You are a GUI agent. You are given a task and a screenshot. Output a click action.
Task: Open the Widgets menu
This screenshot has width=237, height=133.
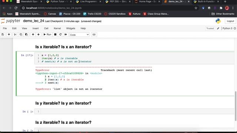(x=71, y=28)
